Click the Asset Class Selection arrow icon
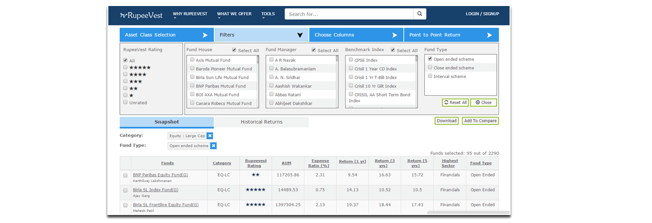 (205, 35)
